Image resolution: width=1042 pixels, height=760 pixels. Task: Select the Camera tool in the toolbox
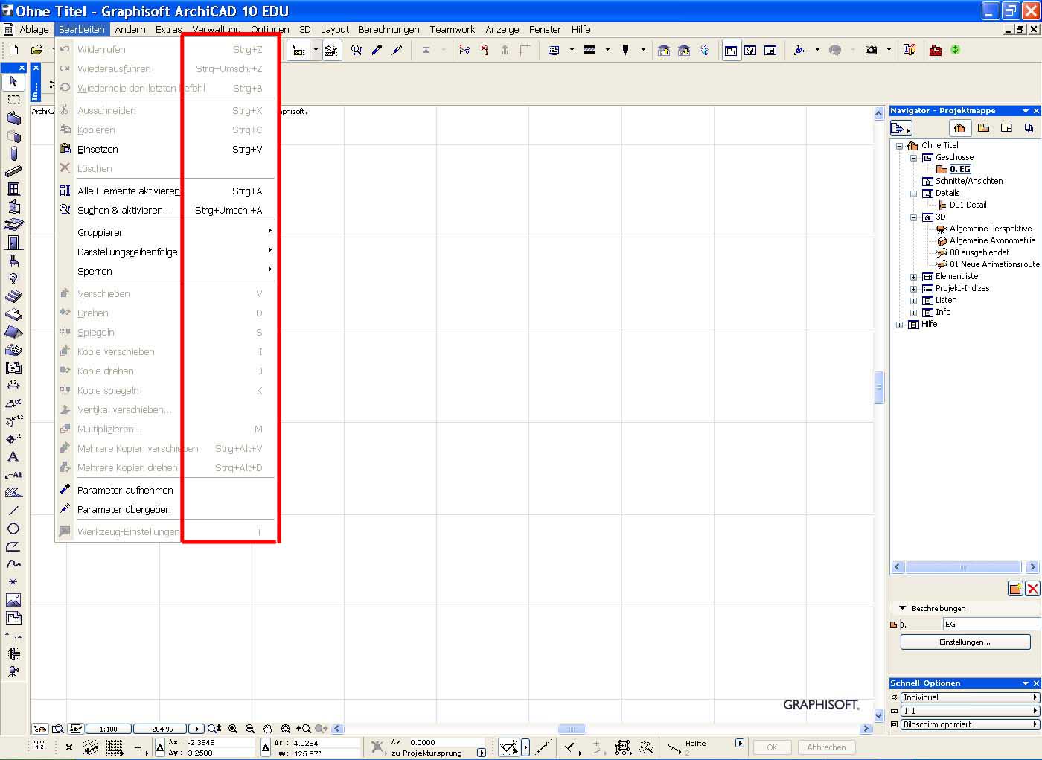pyautogui.click(x=13, y=671)
